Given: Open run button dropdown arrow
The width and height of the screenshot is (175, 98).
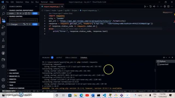Looking at the screenshot, I should click(147, 7).
